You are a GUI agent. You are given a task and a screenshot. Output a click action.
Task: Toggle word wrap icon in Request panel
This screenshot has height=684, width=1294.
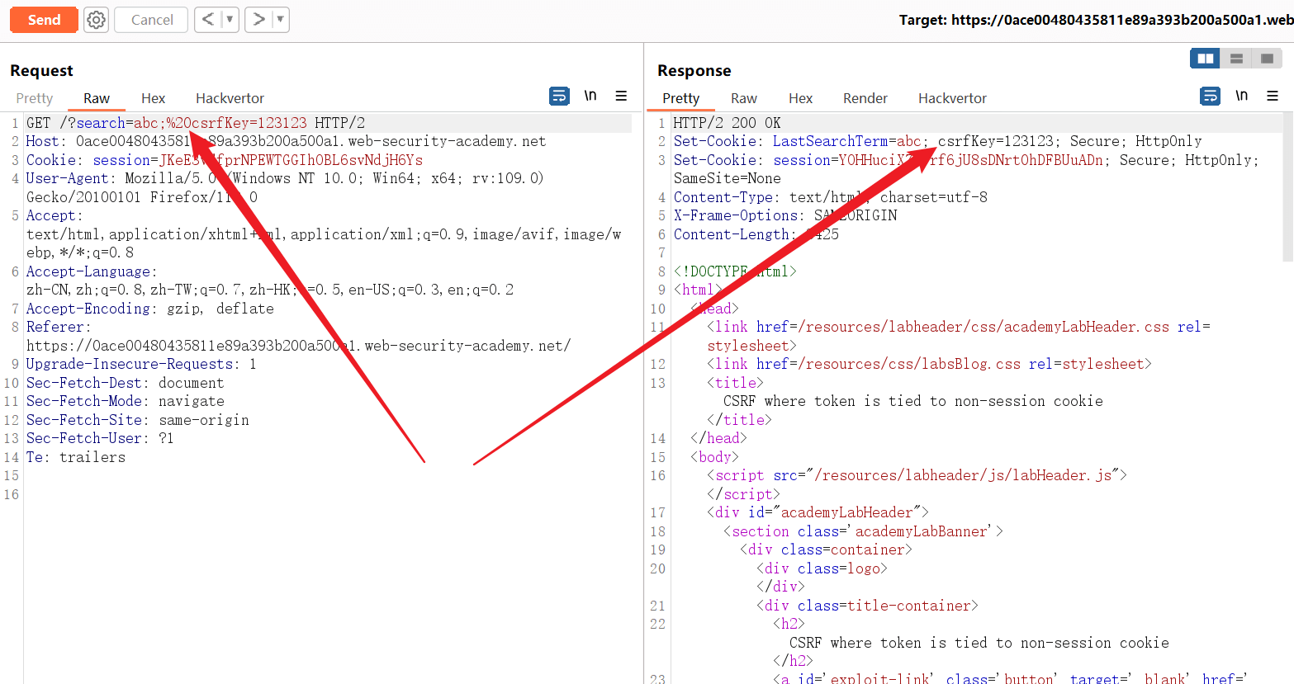(559, 97)
